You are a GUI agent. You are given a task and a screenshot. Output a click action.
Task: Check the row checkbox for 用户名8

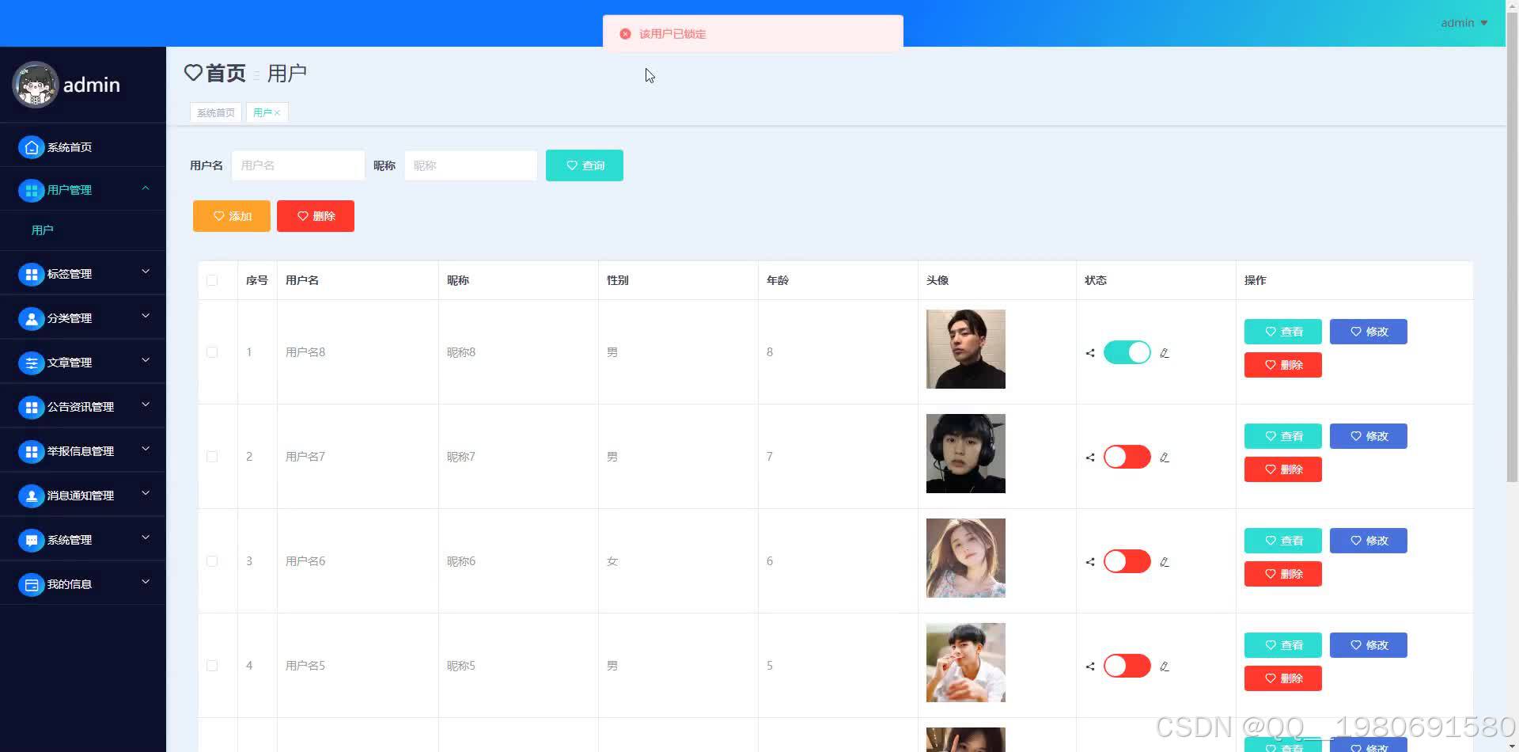tap(212, 352)
